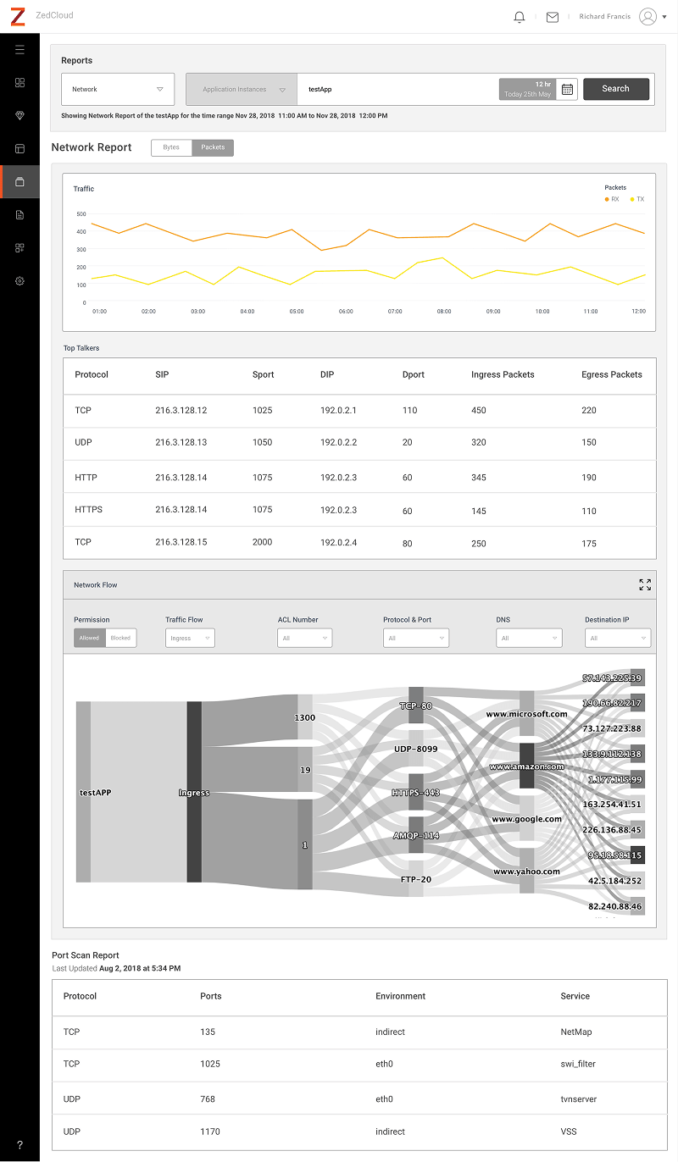Select the Blocked permission toggle
Viewport: 678px width, 1162px height.
point(119,638)
